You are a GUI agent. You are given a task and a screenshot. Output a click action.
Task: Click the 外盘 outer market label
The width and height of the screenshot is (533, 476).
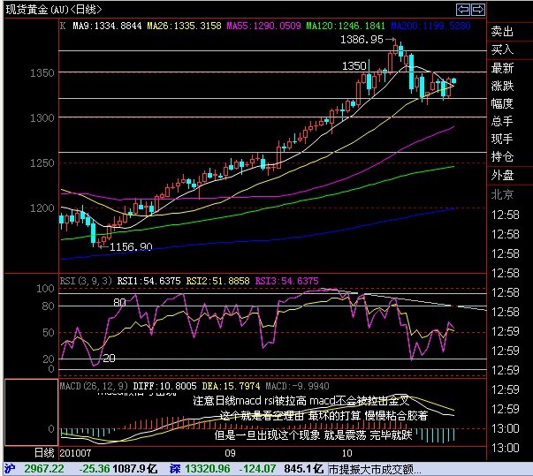(x=502, y=175)
